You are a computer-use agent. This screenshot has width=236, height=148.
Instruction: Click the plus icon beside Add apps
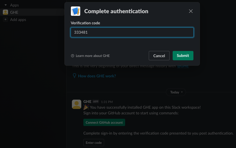click(5, 20)
